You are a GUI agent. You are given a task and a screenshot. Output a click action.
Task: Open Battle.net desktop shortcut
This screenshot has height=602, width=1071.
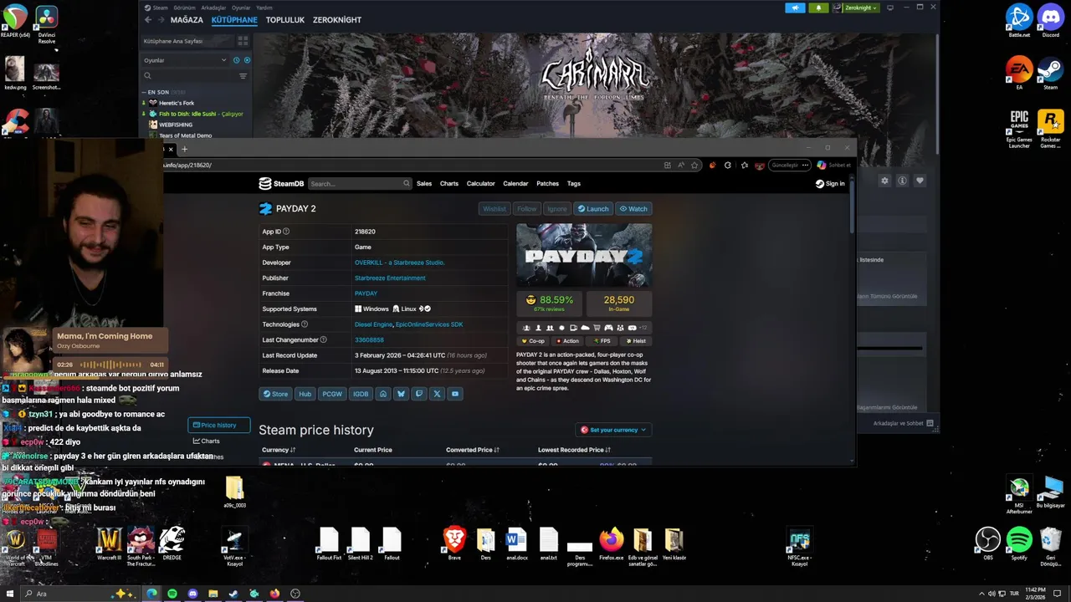point(1019,20)
